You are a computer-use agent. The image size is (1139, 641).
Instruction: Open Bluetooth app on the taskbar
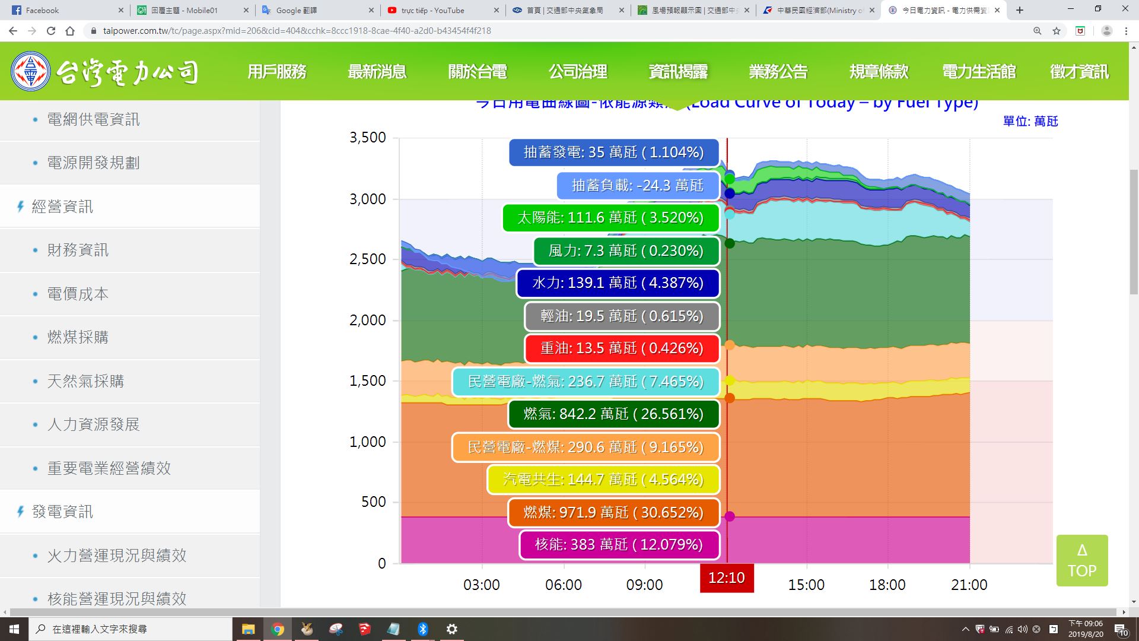(423, 629)
